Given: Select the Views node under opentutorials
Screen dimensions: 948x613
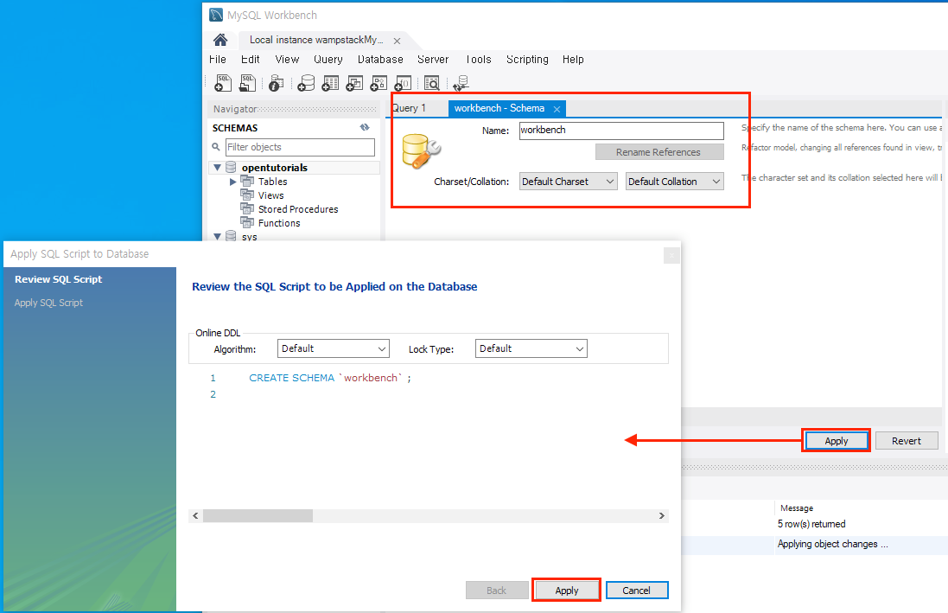Looking at the screenshot, I should [270, 195].
